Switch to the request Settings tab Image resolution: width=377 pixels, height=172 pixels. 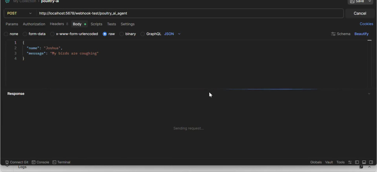[x=127, y=24]
